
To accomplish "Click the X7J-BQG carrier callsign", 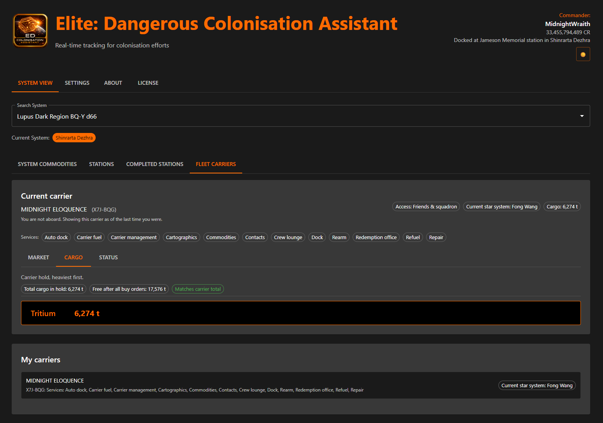I will point(104,210).
